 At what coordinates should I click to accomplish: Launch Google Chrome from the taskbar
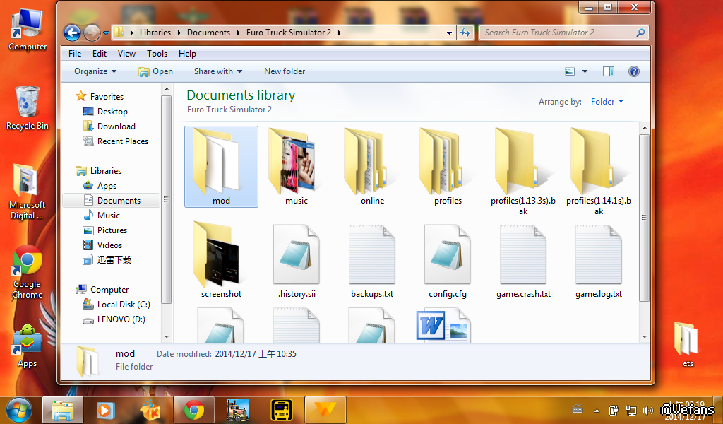pyautogui.click(x=194, y=410)
